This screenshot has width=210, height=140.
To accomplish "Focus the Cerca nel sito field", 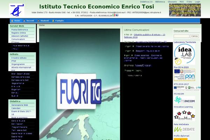I will click(181, 36).
